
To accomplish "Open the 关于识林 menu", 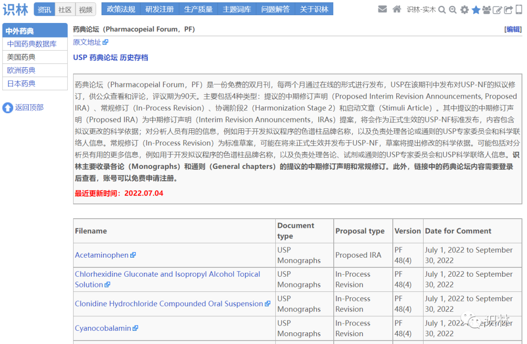I will 314,9.
